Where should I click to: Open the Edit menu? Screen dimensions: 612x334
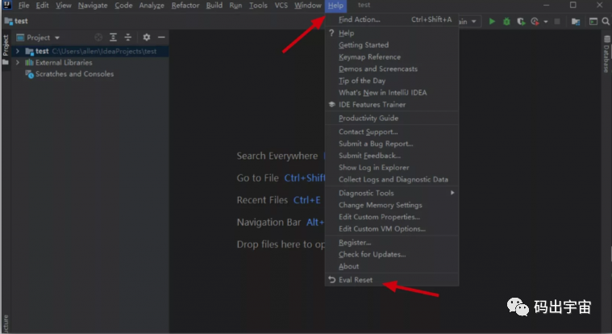click(x=42, y=6)
